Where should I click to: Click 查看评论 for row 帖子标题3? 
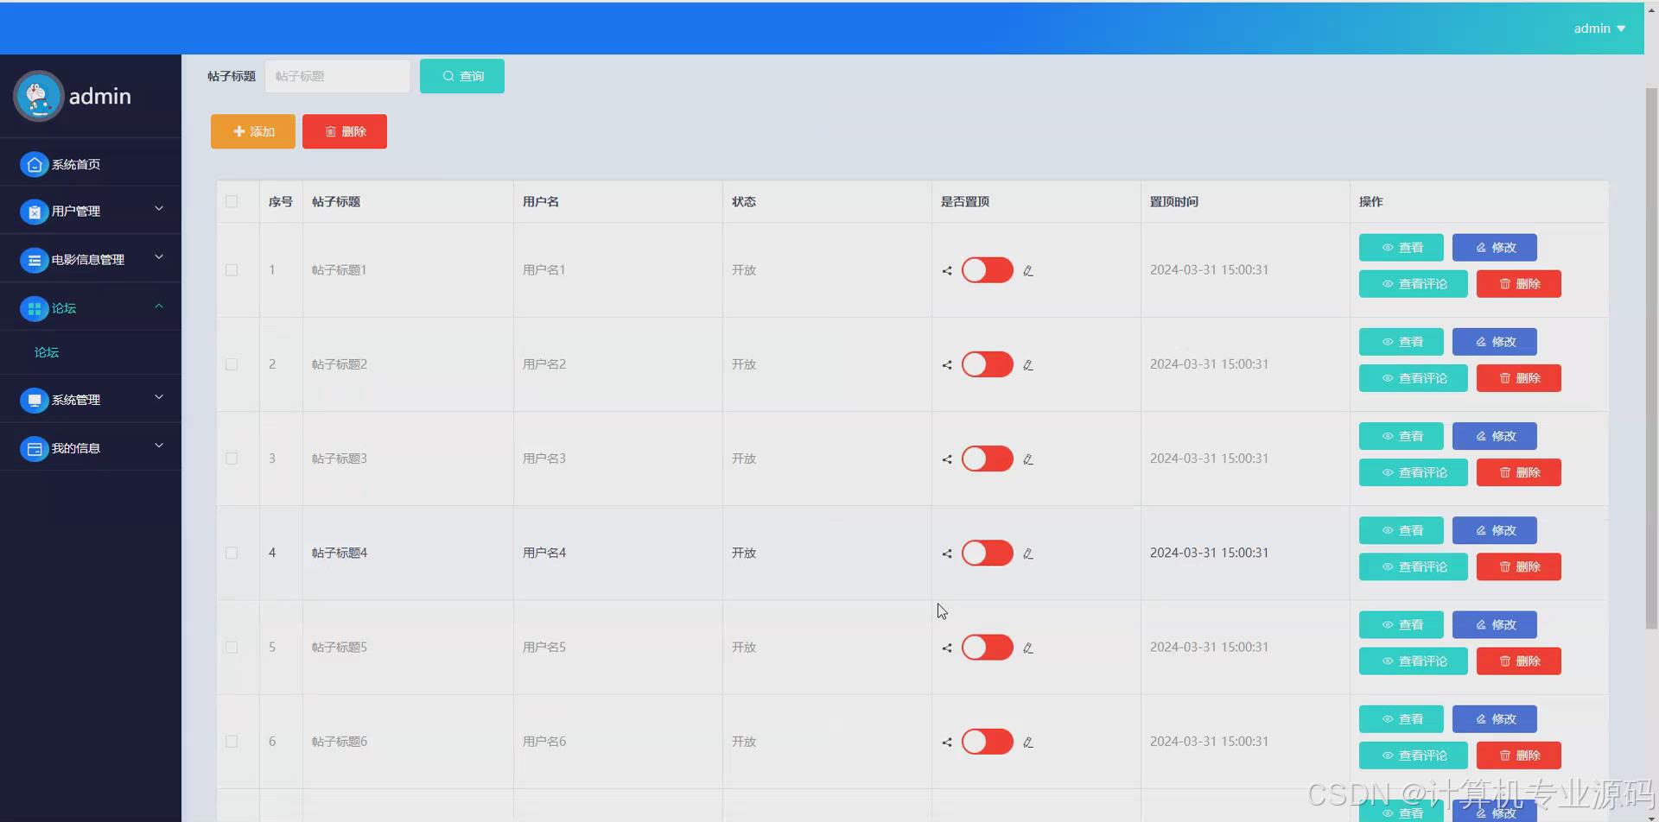coord(1414,472)
